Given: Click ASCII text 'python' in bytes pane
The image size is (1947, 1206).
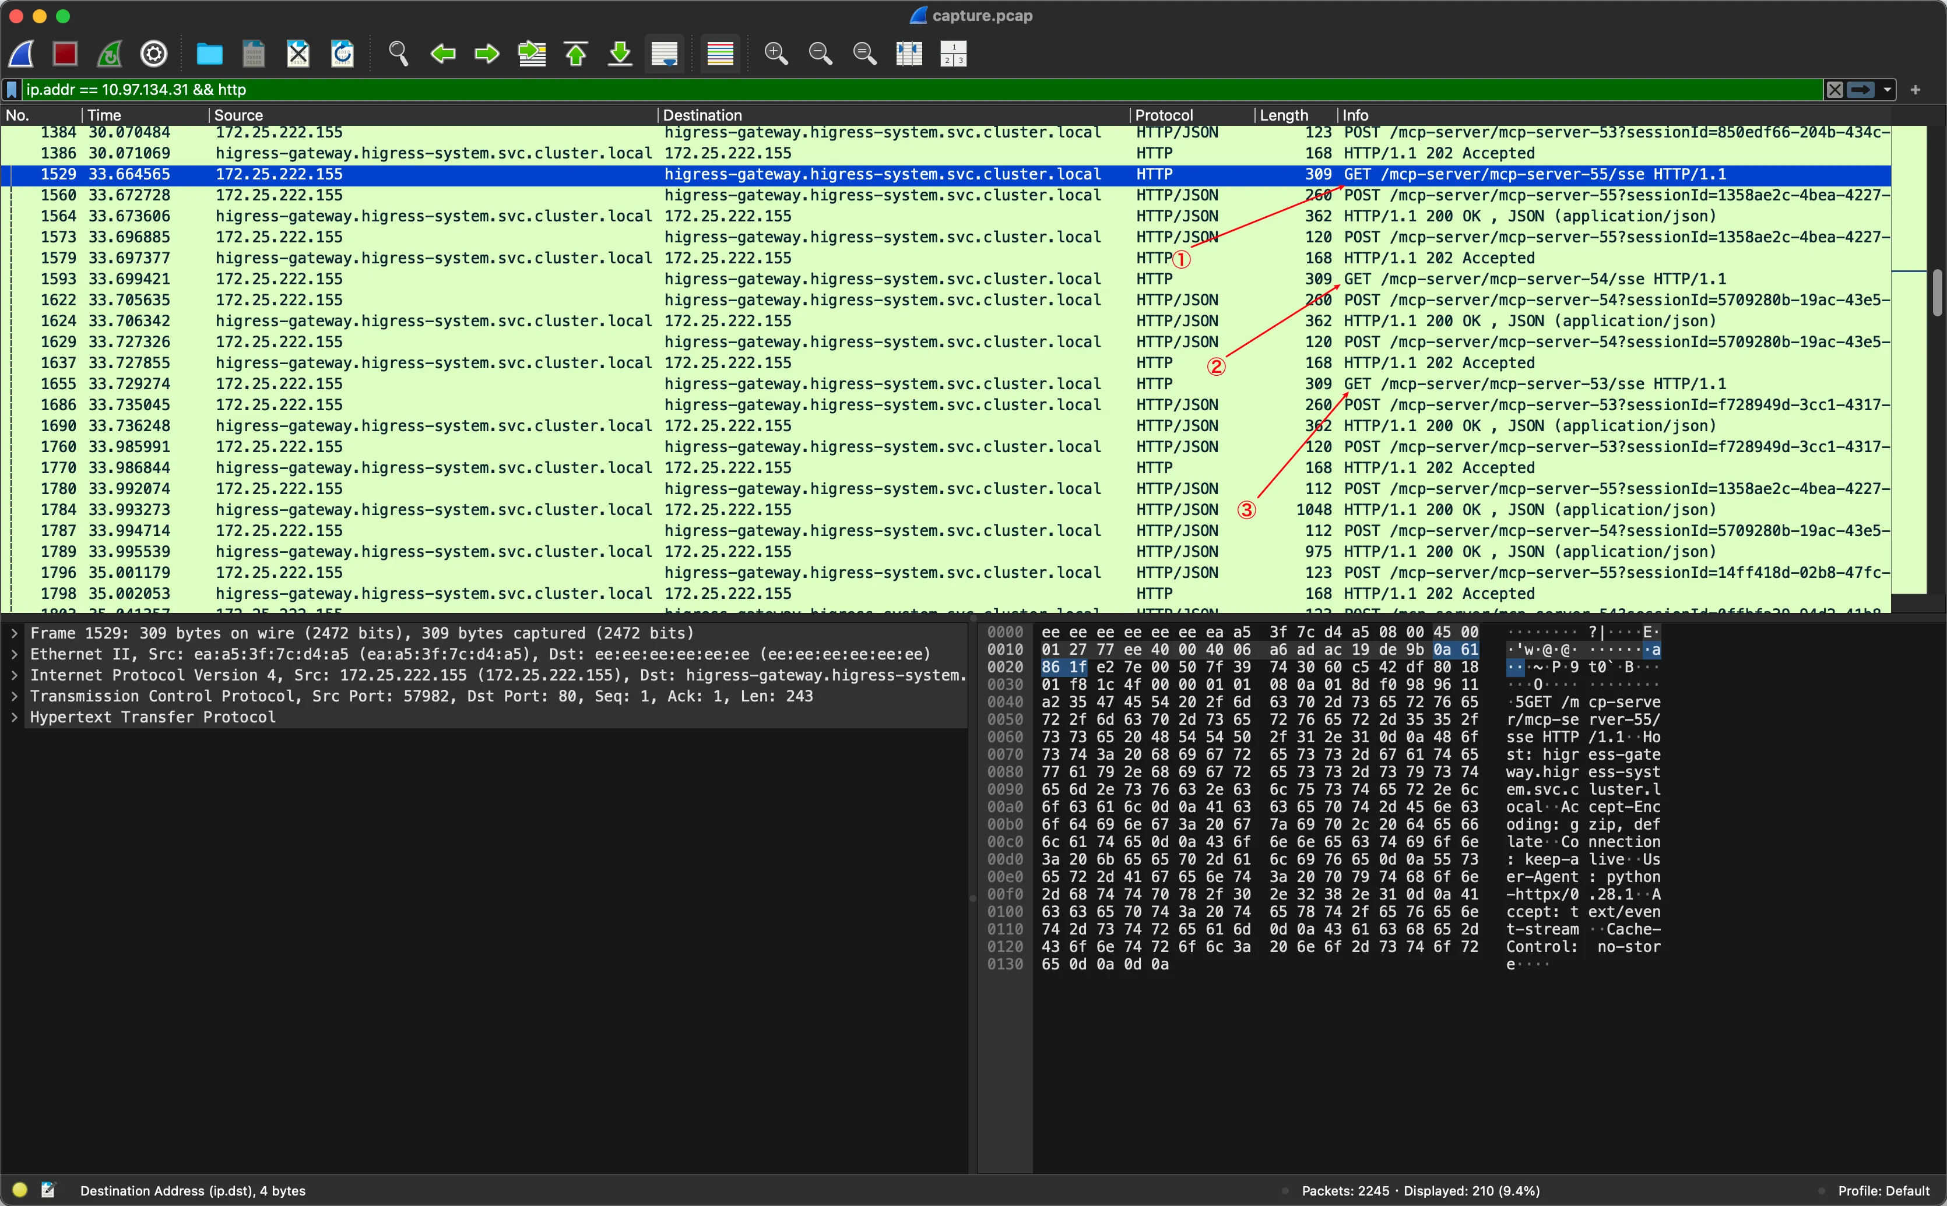Looking at the screenshot, I should pos(1633,877).
